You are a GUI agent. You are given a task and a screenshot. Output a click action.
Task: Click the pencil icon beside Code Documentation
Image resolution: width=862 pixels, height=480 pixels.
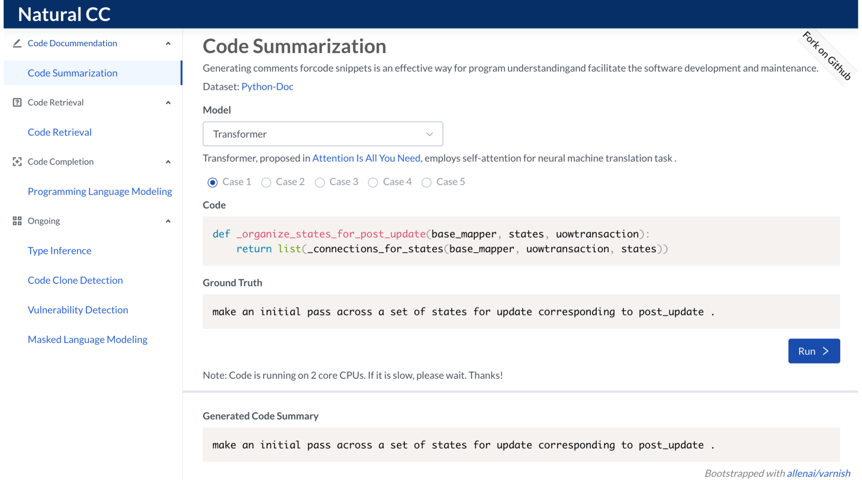pyautogui.click(x=17, y=44)
